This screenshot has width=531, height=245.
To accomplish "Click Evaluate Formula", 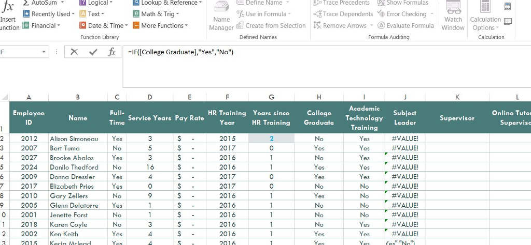I will pyautogui.click(x=406, y=25).
